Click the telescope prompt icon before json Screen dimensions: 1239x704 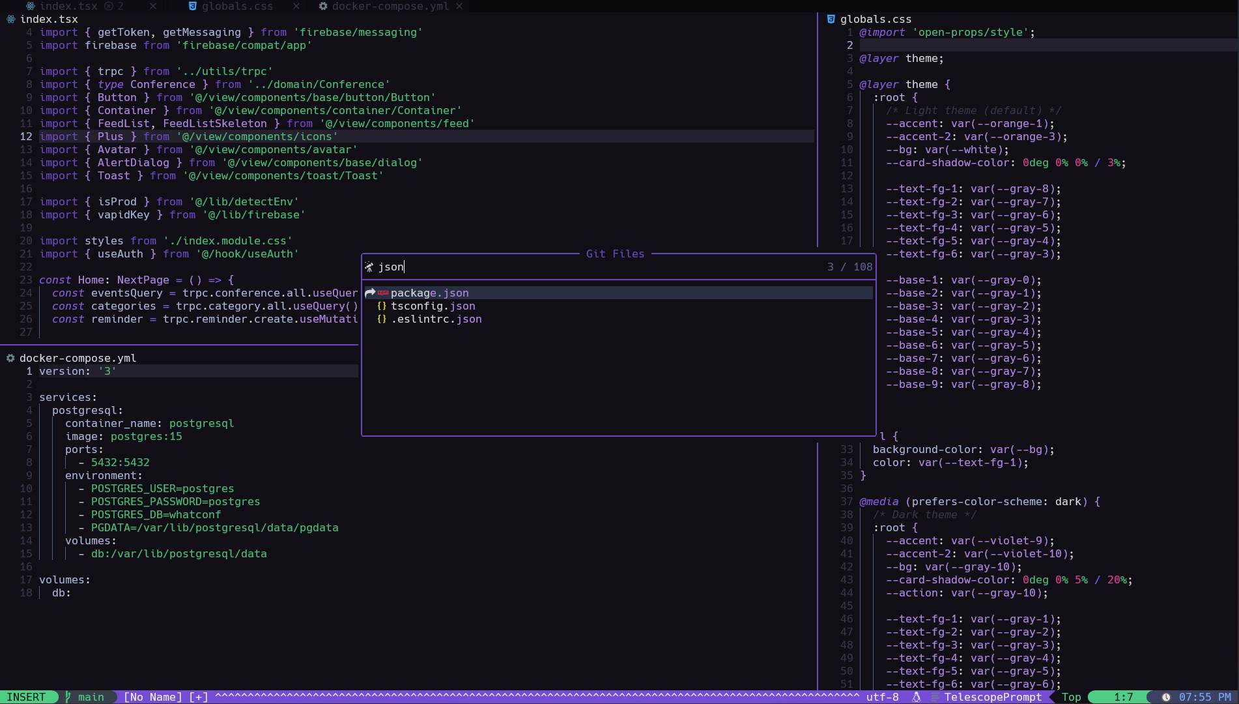pyautogui.click(x=369, y=267)
